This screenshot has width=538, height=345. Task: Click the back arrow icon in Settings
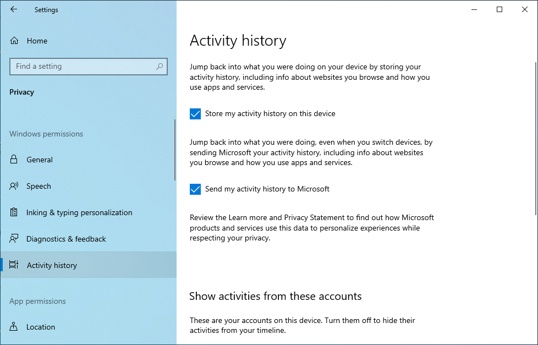click(14, 9)
